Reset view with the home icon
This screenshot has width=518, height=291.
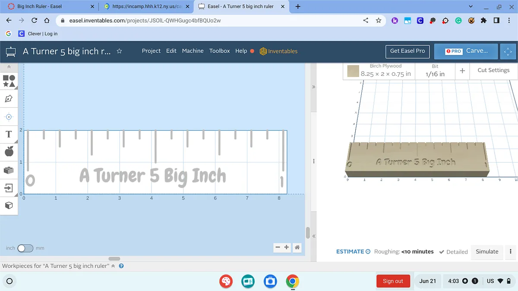(297, 247)
